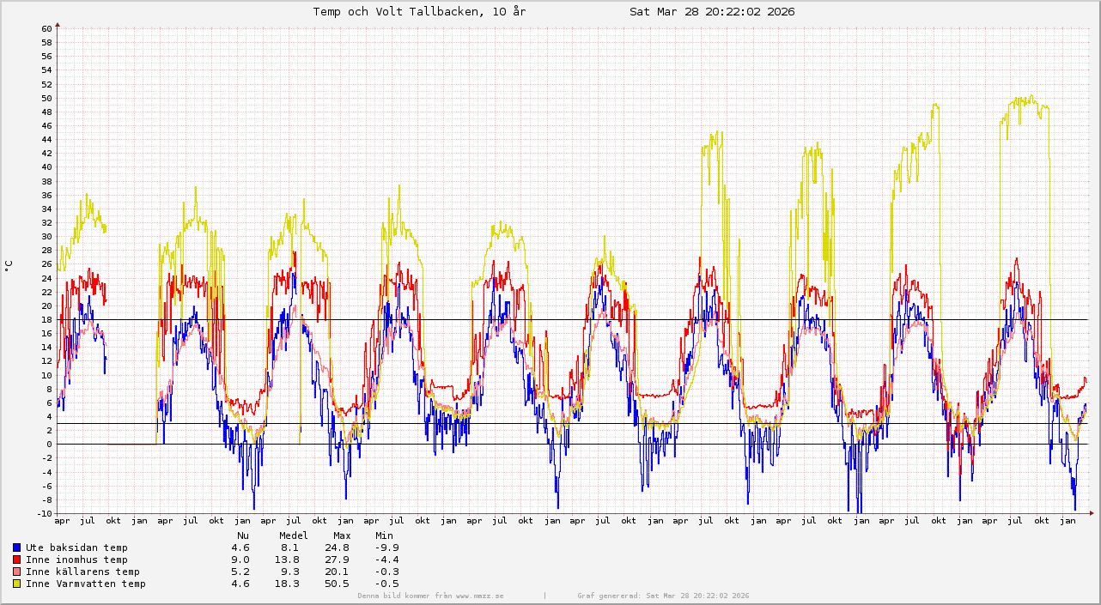Open the www.mmzz.se link in footer
The image size is (1101, 605).
479,596
